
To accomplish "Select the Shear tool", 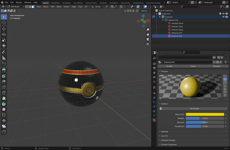I will click(x=4, y=126).
